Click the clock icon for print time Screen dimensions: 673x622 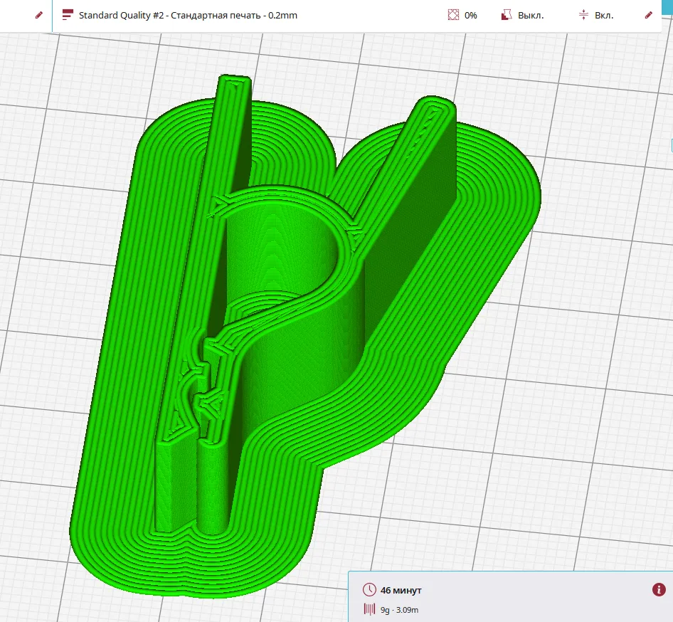click(369, 590)
